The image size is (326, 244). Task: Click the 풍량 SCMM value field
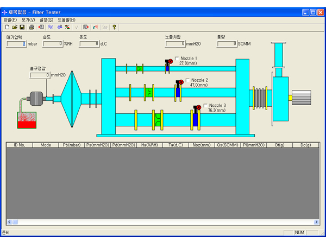pos(227,44)
